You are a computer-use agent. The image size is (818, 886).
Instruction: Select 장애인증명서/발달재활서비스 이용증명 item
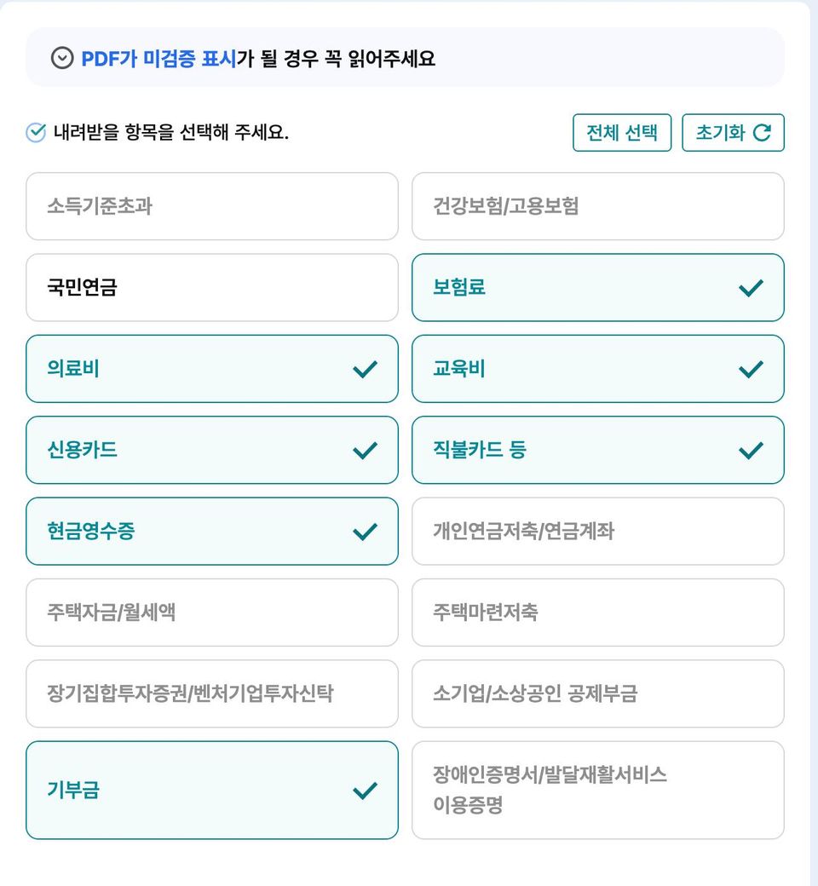click(597, 791)
